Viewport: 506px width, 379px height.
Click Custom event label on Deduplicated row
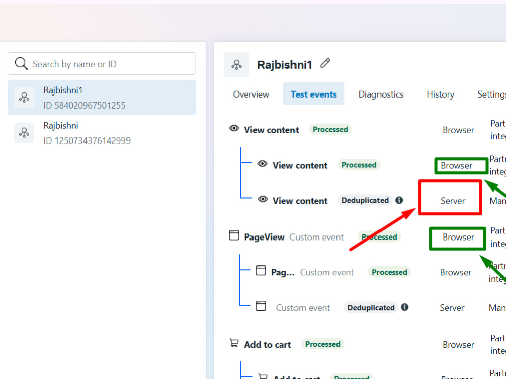point(303,308)
